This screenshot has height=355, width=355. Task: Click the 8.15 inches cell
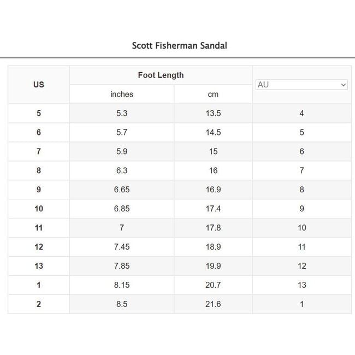click(122, 285)
